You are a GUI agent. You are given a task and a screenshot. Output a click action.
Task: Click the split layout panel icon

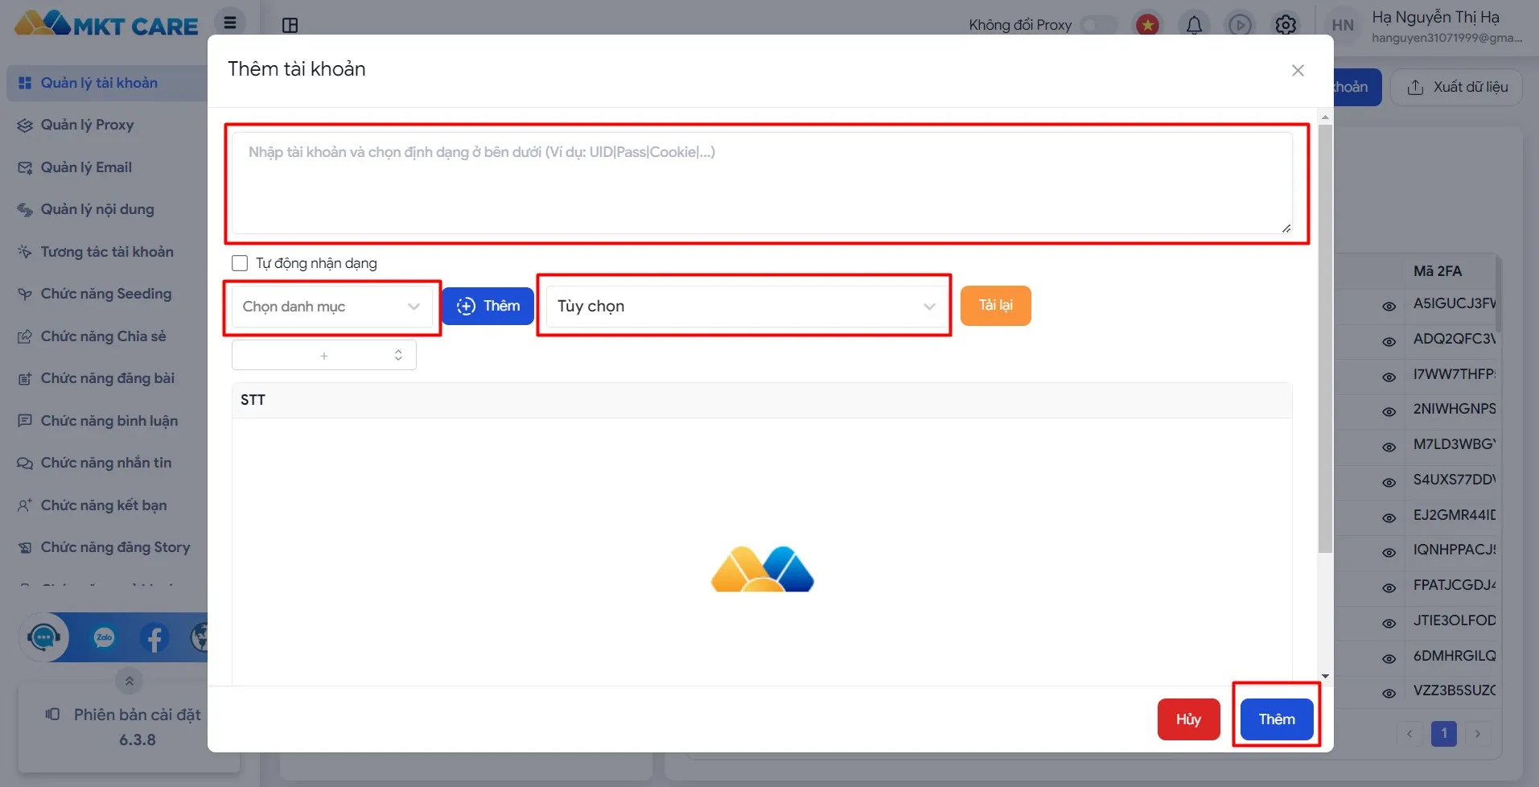coord(290,25)
